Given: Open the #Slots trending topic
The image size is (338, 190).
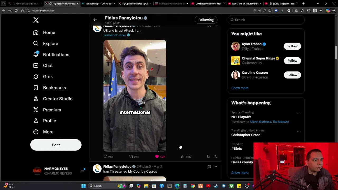Looking at the screenshot, I should tap(237, 149).
